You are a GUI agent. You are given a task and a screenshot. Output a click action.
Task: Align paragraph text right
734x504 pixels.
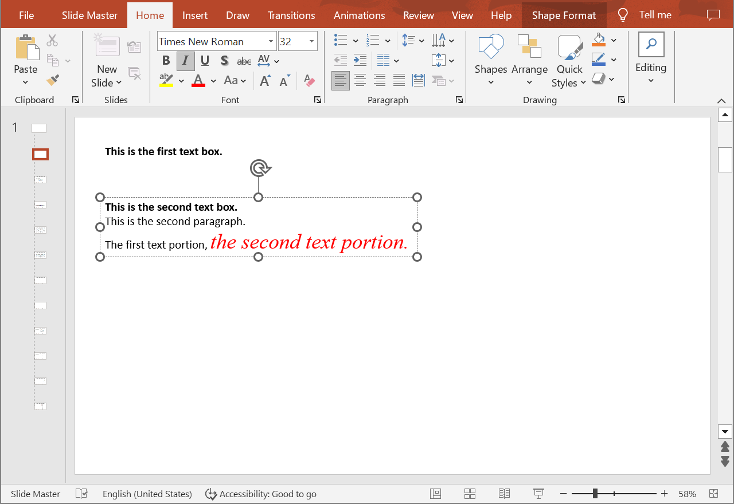[x=380, y=80]
